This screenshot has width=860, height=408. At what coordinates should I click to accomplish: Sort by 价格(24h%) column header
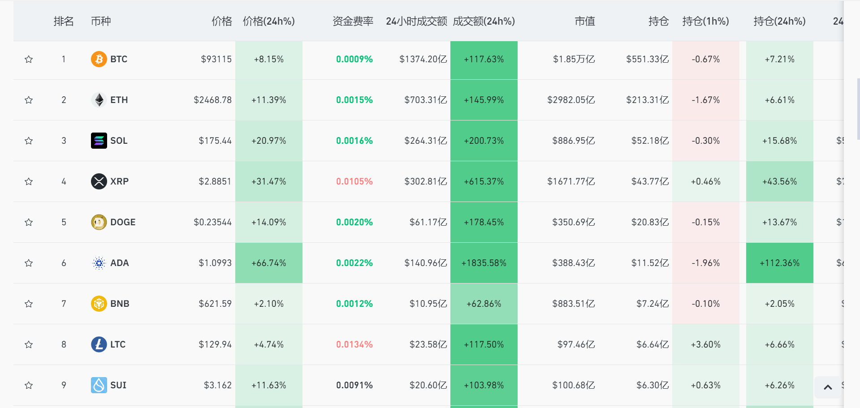point(268,21)
